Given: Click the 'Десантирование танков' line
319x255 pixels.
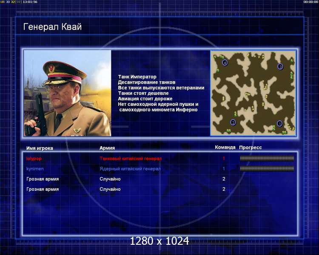Looking at the screenshot, I should [146, 82].
